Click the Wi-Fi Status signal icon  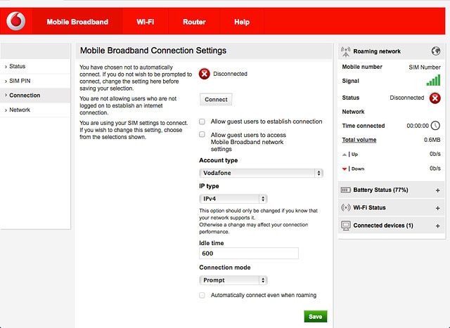click(345, 207)
